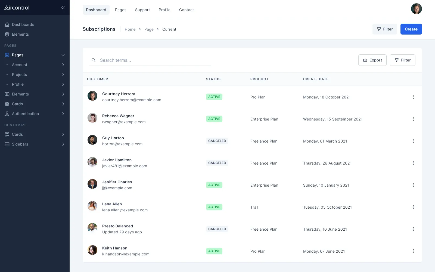Click Guy Horton's CANCELED status badge
The width and height of the screenshot is (435, 272).
217,141
